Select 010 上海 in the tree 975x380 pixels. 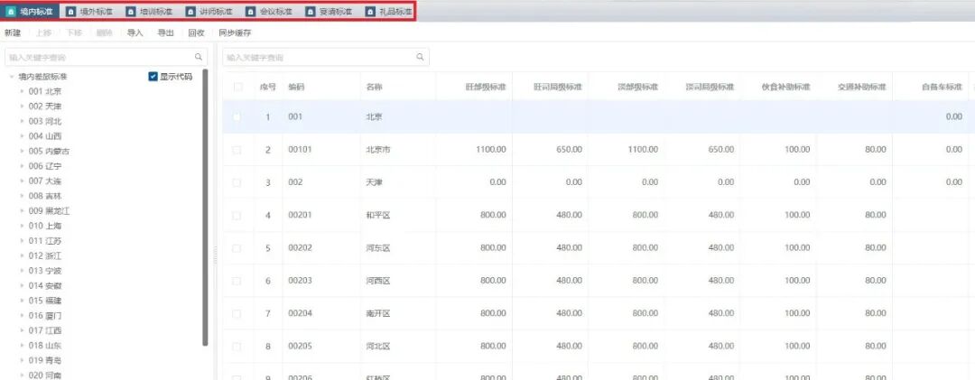click(45, 226)
